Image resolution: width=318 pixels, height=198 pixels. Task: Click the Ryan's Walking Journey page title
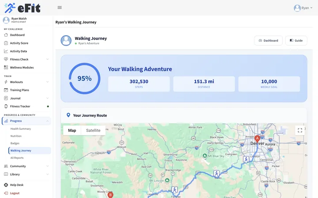pos(76,22)
